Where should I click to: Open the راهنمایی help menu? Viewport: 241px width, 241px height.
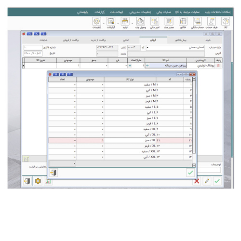point(82,12)
